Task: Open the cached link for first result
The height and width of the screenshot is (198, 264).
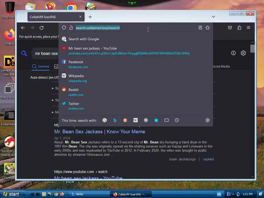Action: pos(208,159)
